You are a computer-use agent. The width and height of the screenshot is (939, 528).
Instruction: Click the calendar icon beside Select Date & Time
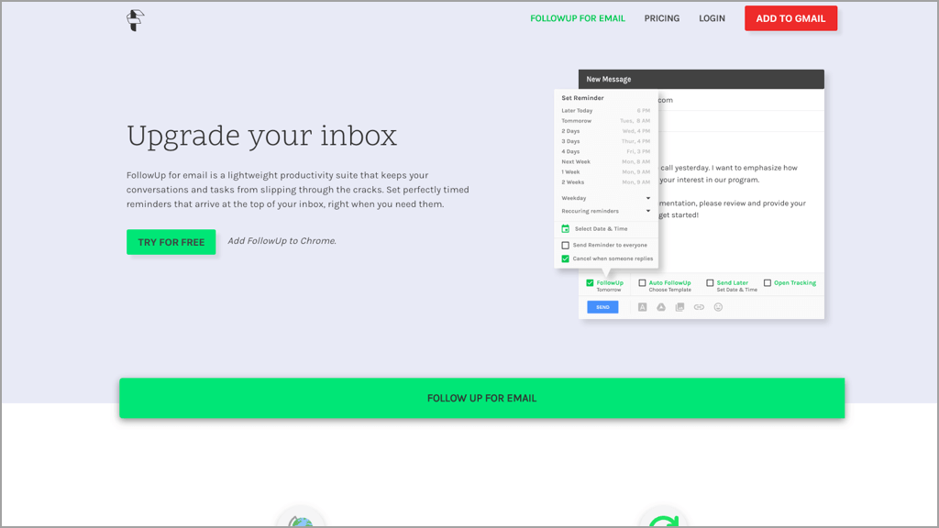click(x=566, y=228)
